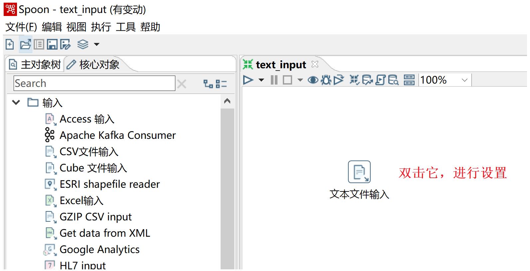Click the explore repository icon
Screen dimensions: 530x271
click(x=39, y=44)
